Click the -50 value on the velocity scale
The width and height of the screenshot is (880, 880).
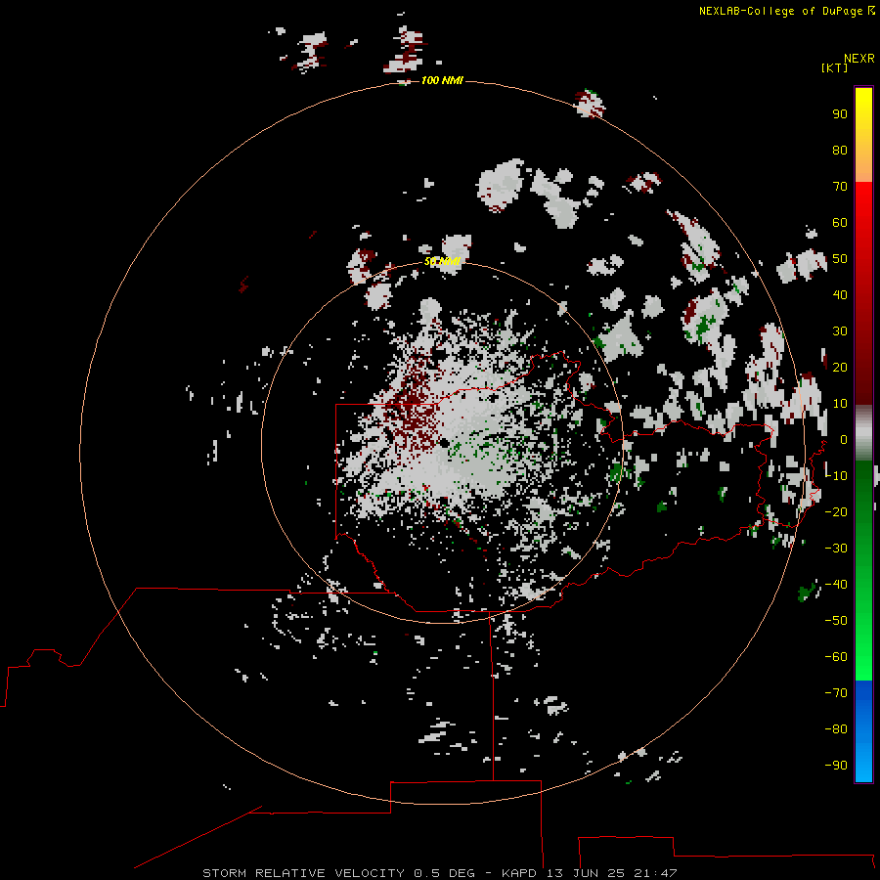click(836, 621)
